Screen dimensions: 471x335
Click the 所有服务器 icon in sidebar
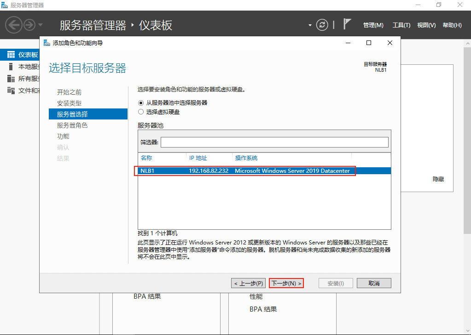click(11, 79)
